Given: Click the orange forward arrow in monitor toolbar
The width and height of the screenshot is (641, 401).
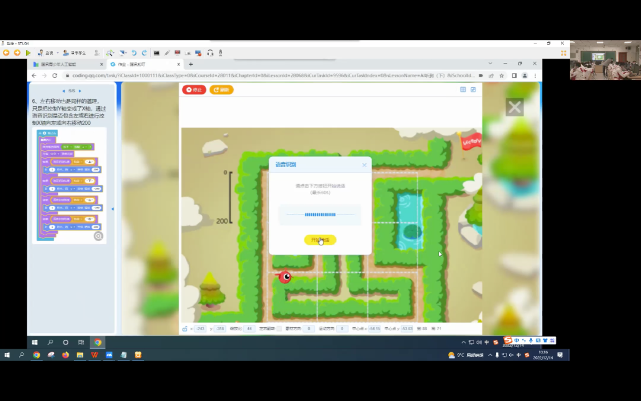Looking at the screenshot, I should pos(17,53).
